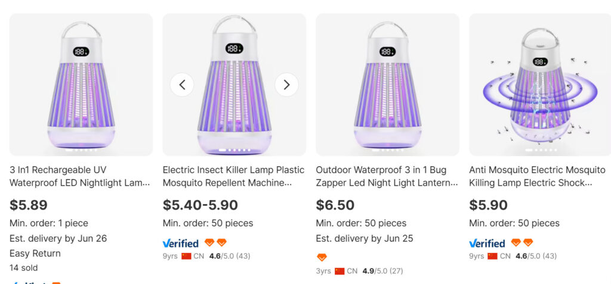Click the image pagination dots on the Electric Insect Killer Lamp
Viewport: 611px width, 284px height.
tap(234, 150)
